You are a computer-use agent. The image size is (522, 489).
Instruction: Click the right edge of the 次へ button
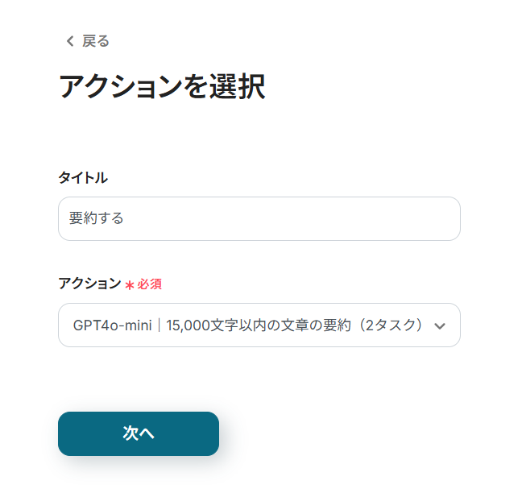209,433
